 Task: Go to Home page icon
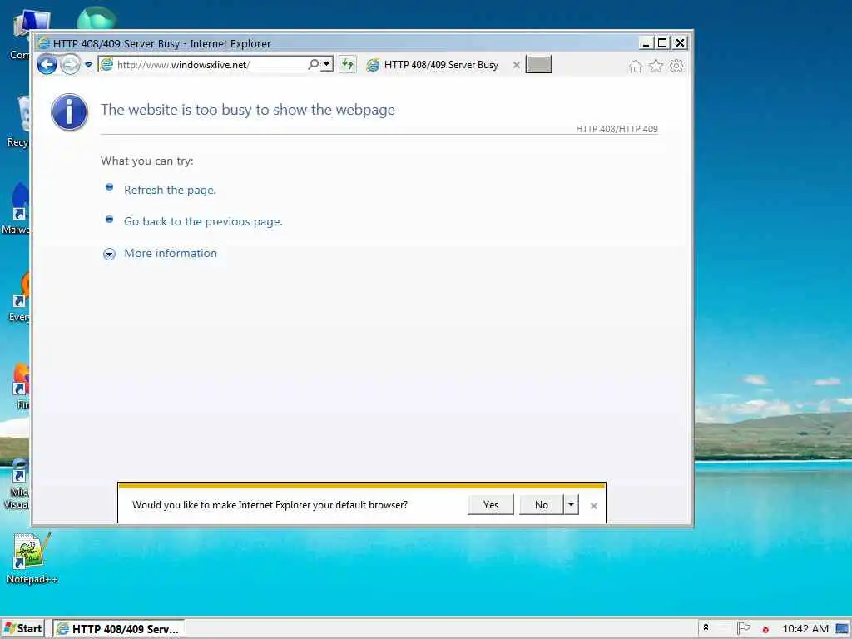click(x=635, y=67)
